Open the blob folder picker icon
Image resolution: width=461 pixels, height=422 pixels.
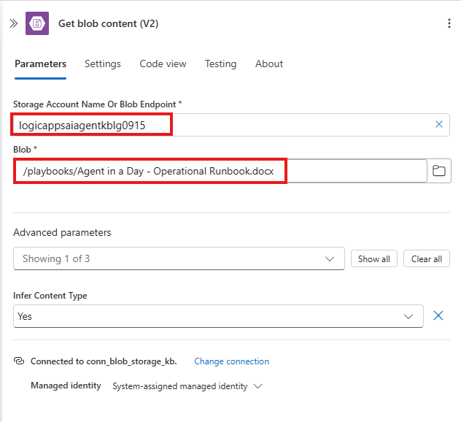pos(439,171)
